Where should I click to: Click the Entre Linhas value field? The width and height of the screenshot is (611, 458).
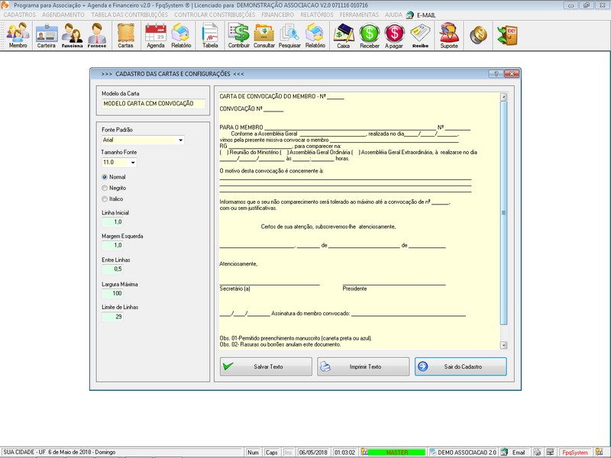(x=112, y=269)
